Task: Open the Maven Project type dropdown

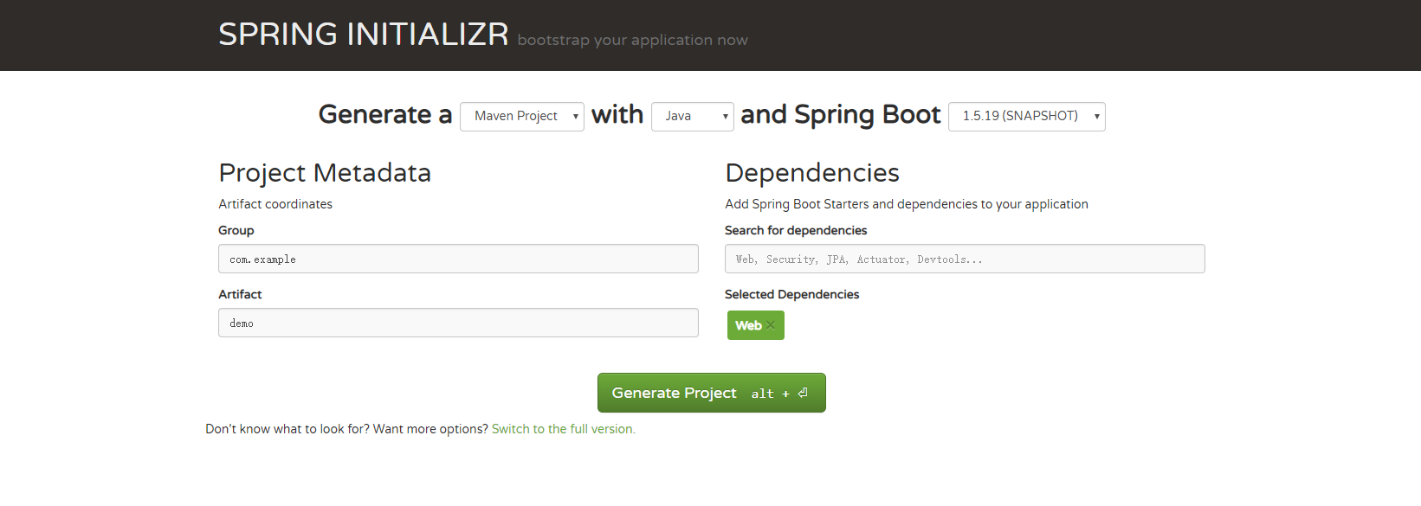Action: (x=522, y=116)
